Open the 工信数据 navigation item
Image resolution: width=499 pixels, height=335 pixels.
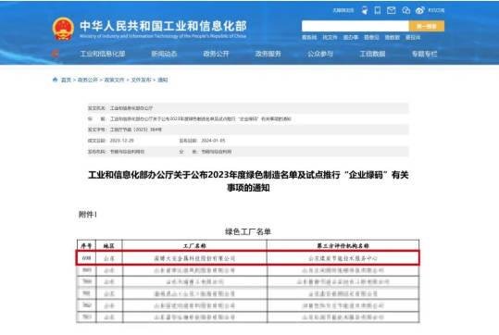372,54
